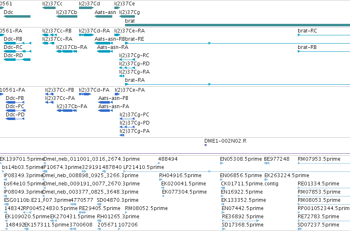Image resolution: width=350 pixels, height=231 pixels.
Task: Click EST RE01334.5prime
Action: (x=324, y=188)
